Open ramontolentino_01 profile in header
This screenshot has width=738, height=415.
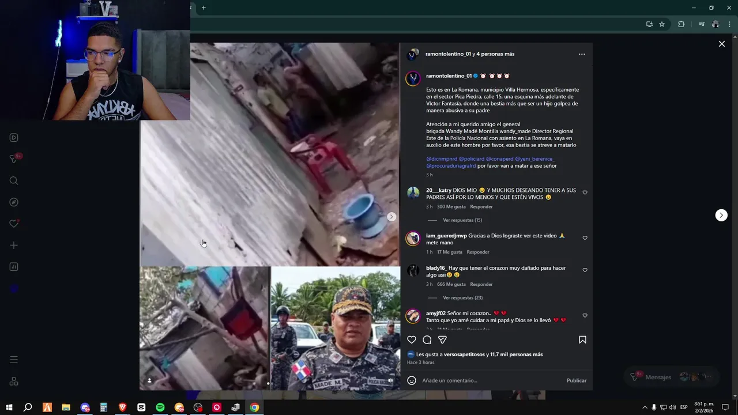point(448,54)
